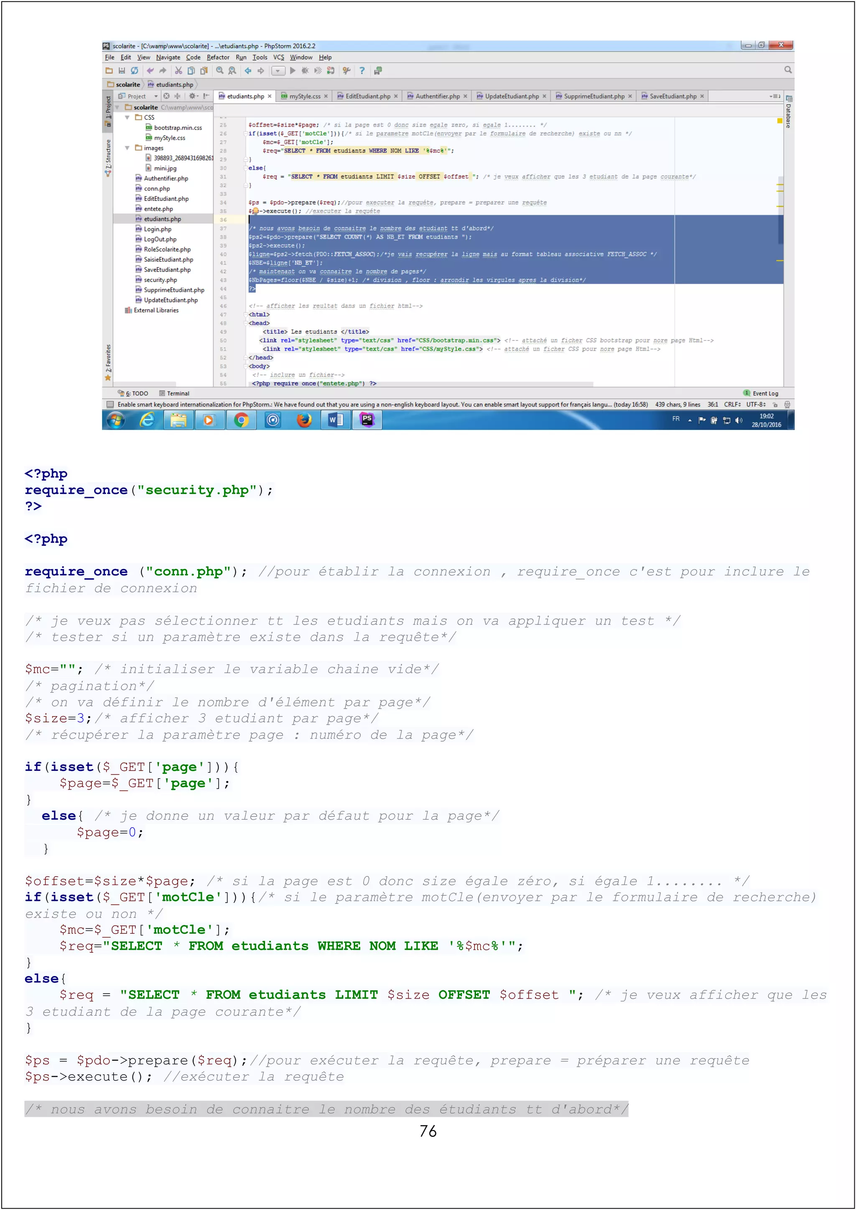856x1210 pixels.
Task: Click the Windows Start button
Action: click(116, 420)
